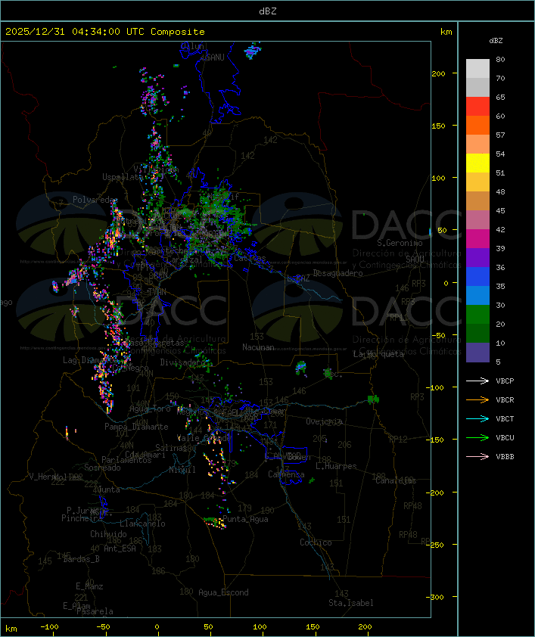This screenshot has width=535, height=637.
Task: Click the Pampa_Diamante place label
Action: (x=136, y=427)
